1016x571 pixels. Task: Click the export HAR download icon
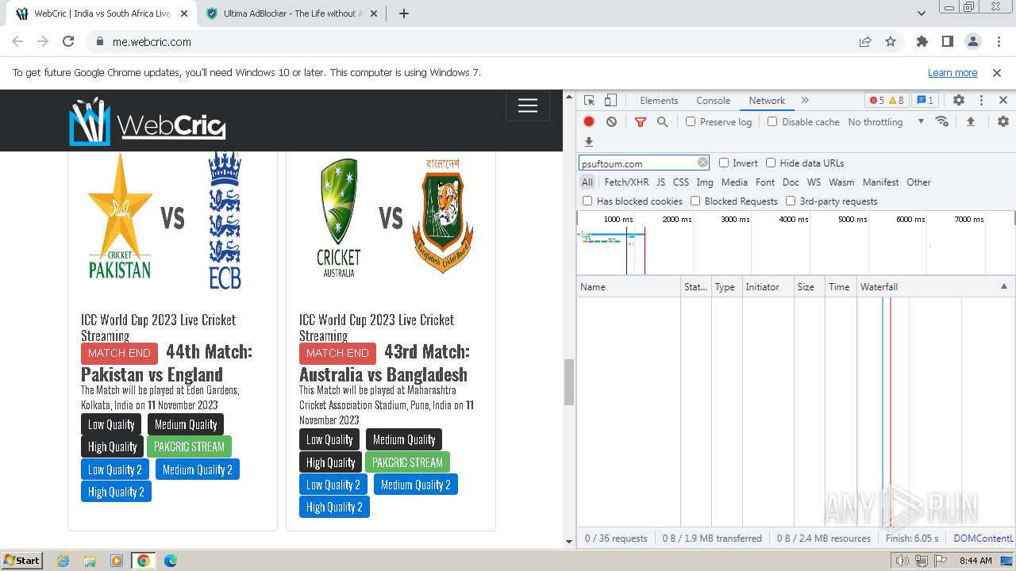pos(589,142)
